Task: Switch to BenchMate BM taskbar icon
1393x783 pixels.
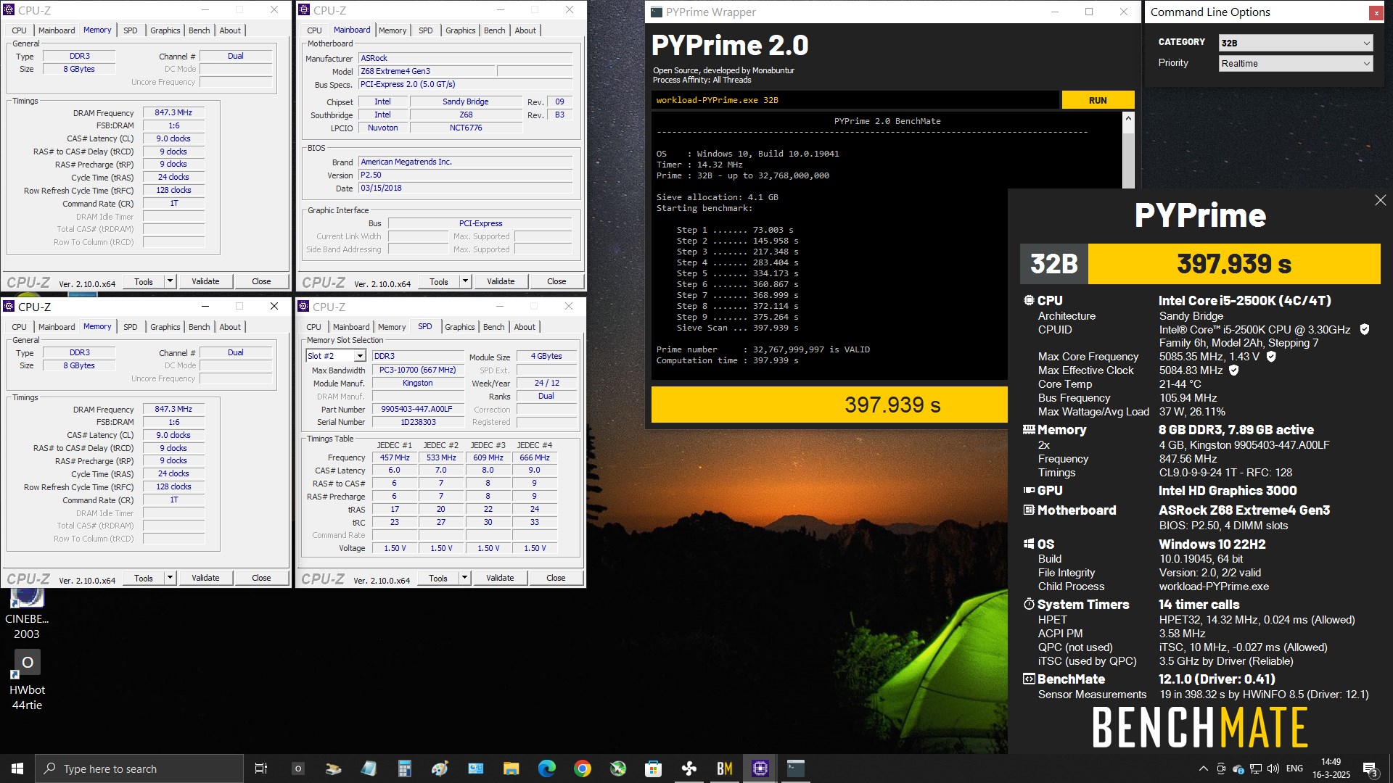Action: (724, 768)
